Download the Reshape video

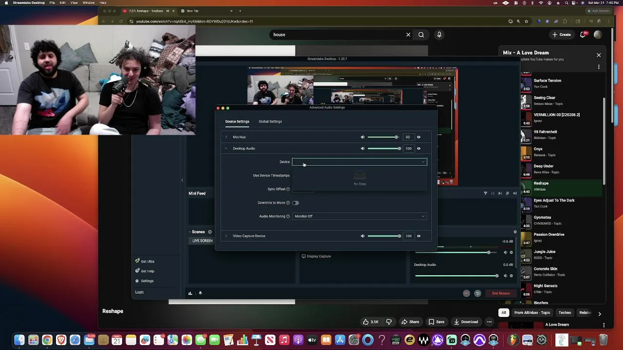point(466,322)
